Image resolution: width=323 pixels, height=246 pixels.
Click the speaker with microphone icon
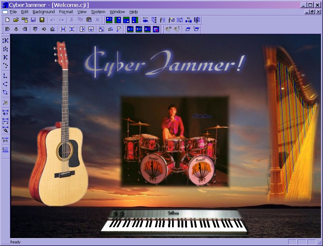[x=177, y=29]
